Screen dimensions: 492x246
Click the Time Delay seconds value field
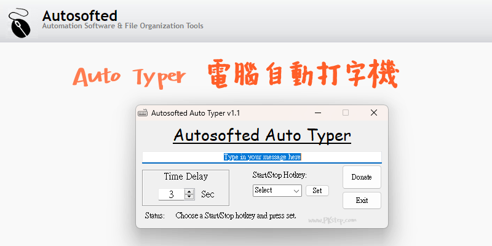pyautogui.click(x=172, y=194)
